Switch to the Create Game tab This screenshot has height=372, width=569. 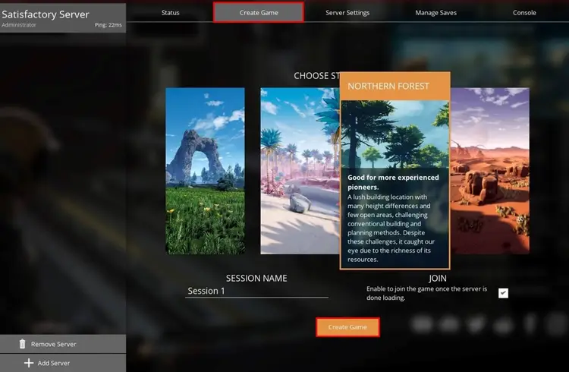(259, 13)
